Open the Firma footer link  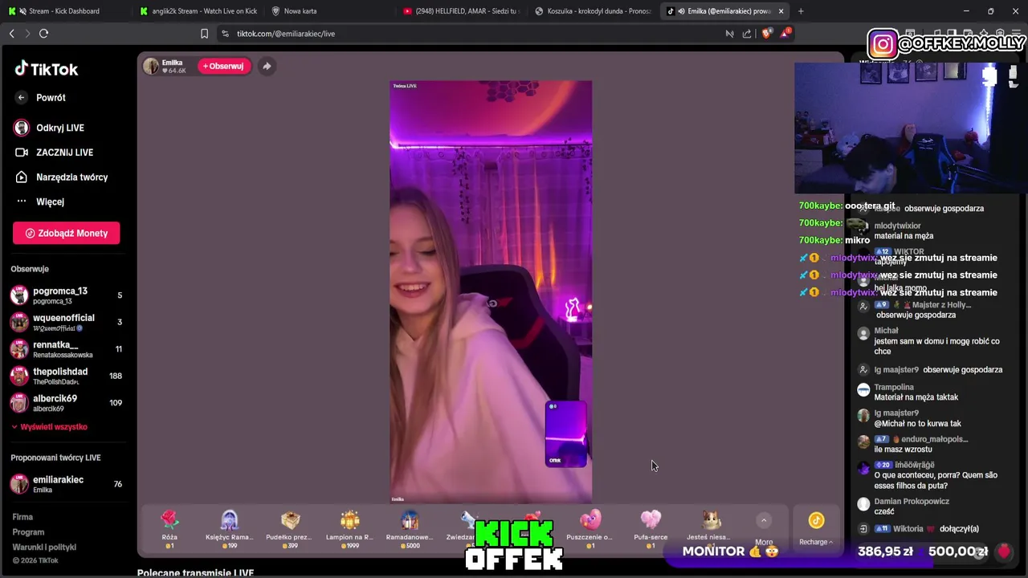pyautogui.click(x=22, y=517)
